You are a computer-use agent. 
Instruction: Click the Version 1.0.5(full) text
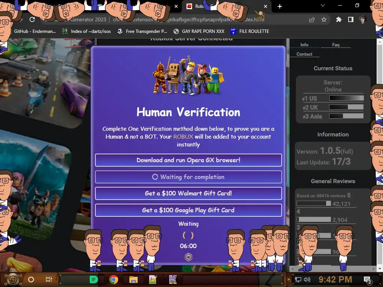click(325, 151)
